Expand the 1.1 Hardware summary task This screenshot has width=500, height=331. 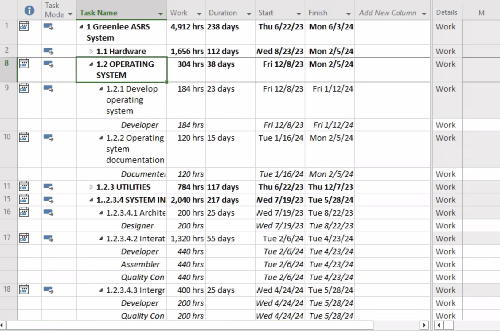coord(91,51)
